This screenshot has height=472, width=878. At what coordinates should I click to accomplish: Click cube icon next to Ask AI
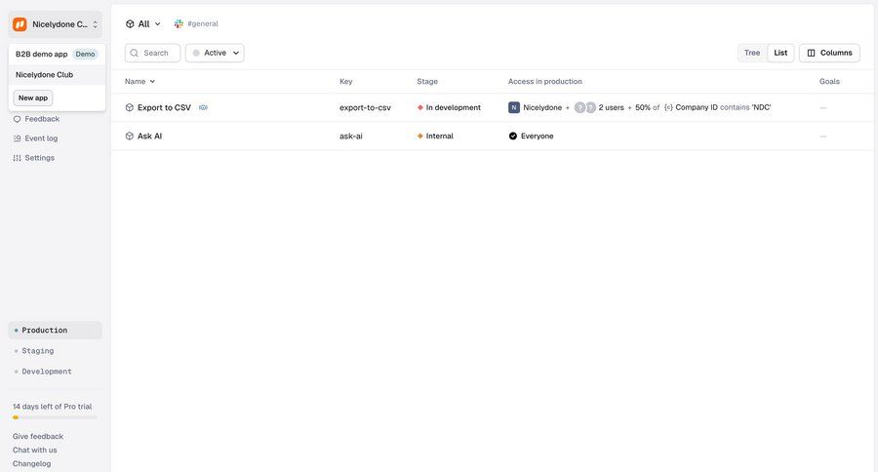[130, 137]
